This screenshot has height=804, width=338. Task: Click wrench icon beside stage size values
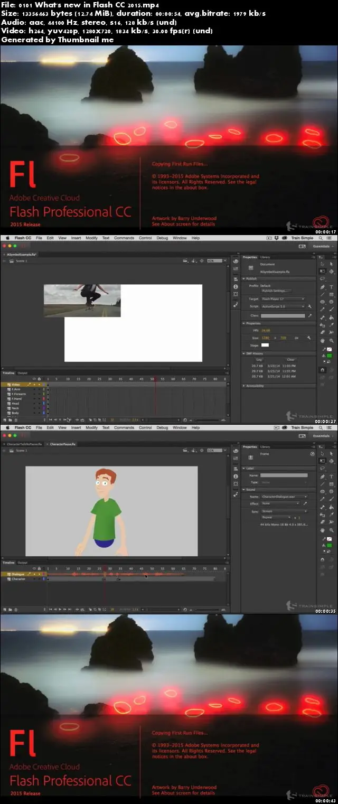308,337
